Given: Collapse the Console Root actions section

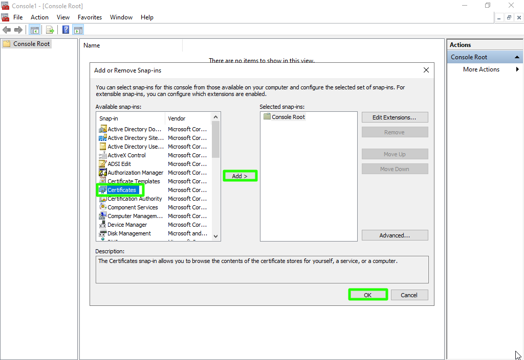Looking at the screenshot, I should (517, 57).
